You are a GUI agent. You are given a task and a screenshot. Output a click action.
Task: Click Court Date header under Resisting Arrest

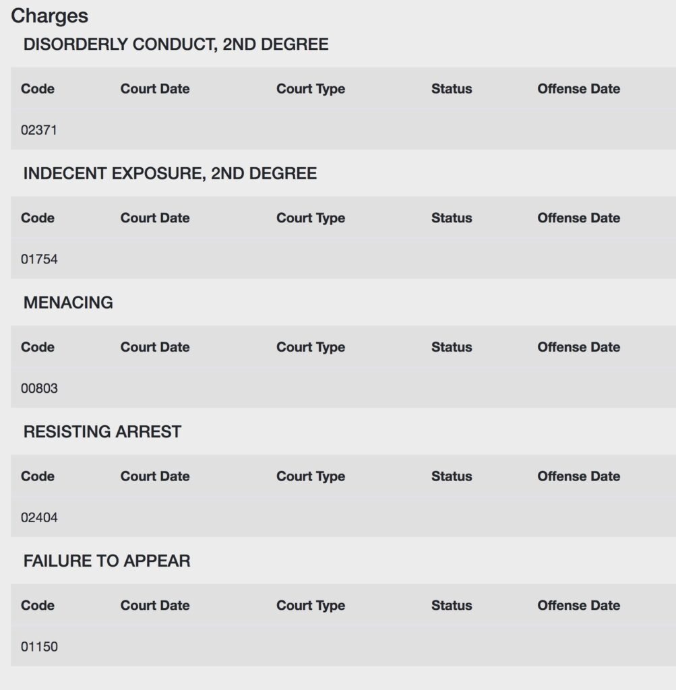click(155, 476)
